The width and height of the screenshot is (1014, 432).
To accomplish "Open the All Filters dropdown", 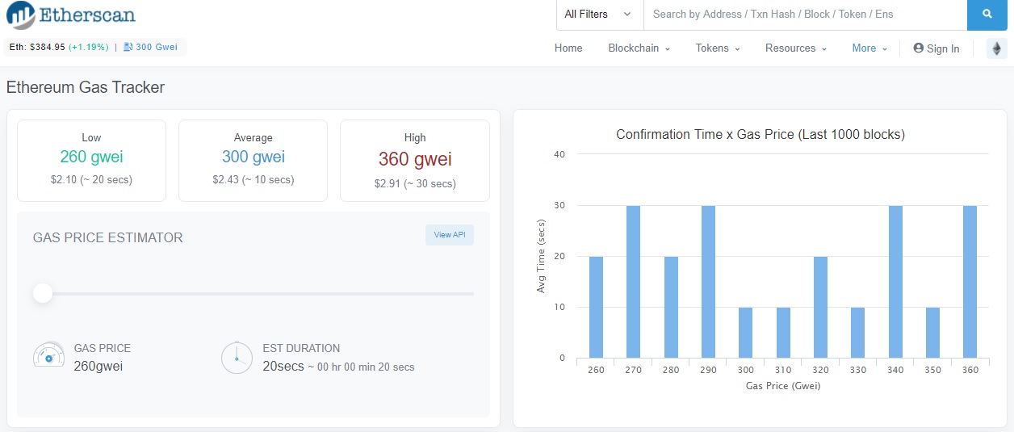I will [599, 15].
